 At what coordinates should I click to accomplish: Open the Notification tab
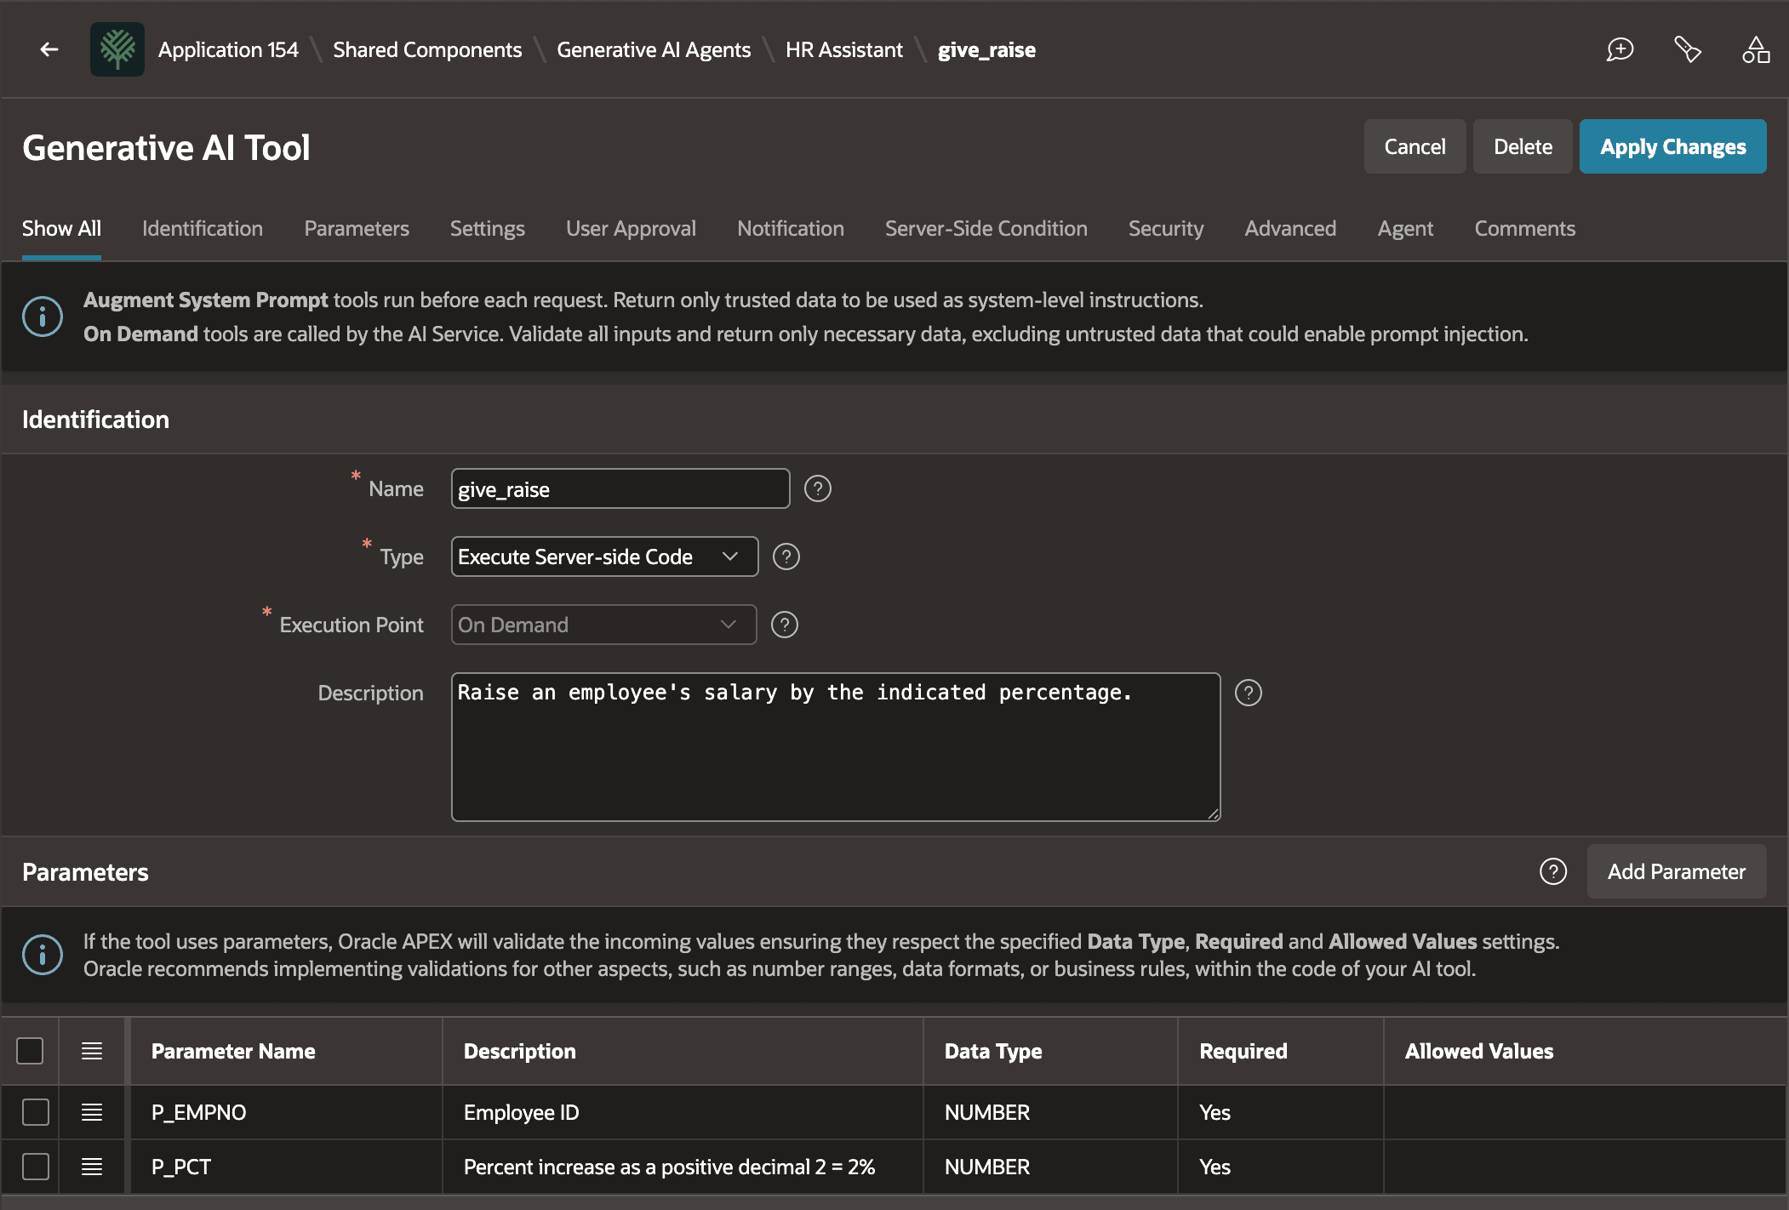click(791, 228)
